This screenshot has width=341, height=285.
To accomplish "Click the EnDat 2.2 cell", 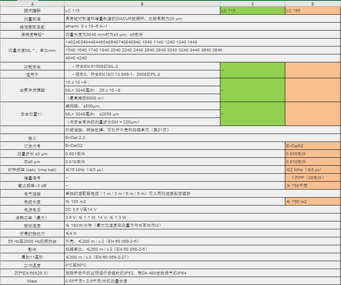I will [x=202, y=138].
